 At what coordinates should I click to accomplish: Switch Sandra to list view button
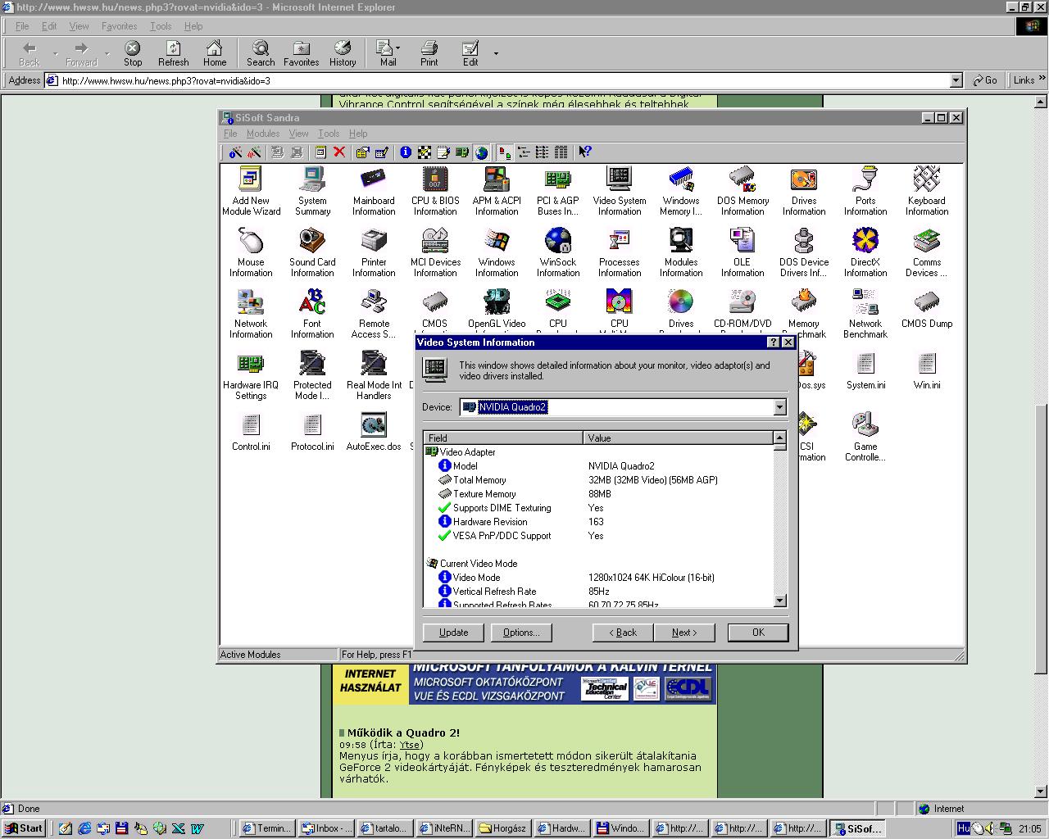coord(542,152)
